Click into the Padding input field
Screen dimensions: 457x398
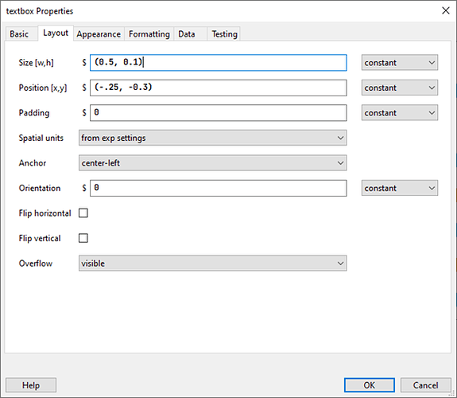point(218,113)
